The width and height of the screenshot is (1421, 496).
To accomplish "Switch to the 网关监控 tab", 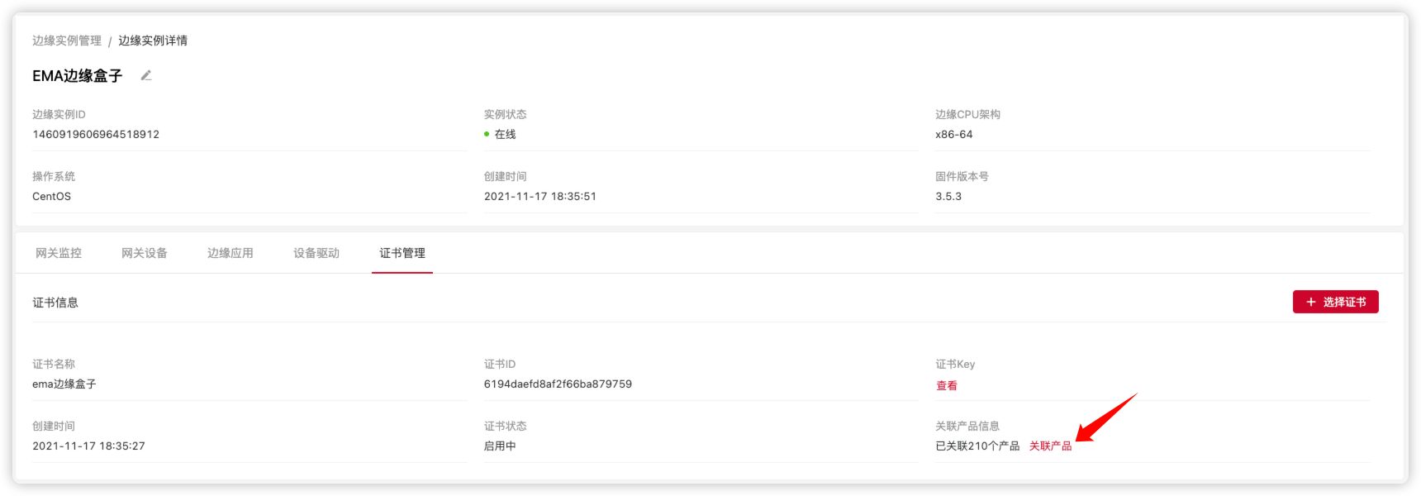I will [x=59, y=253].
